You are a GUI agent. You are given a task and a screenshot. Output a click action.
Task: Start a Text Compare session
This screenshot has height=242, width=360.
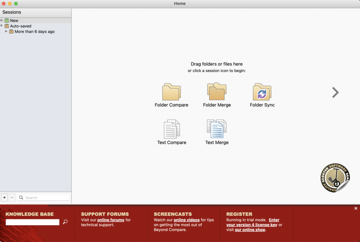[172, 129]
